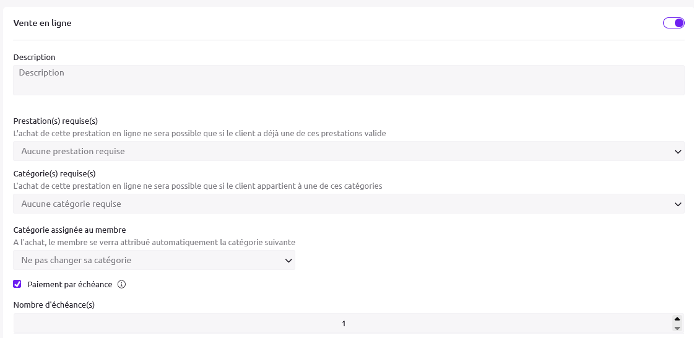Click the Catégorie assignée au membre label

(70, 230)
